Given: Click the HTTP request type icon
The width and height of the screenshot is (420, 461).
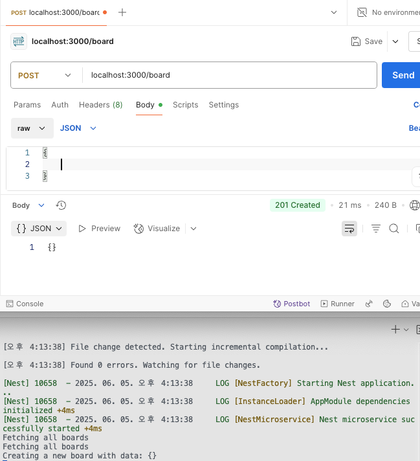Looking at the screenshot, I should coord(19,41).
